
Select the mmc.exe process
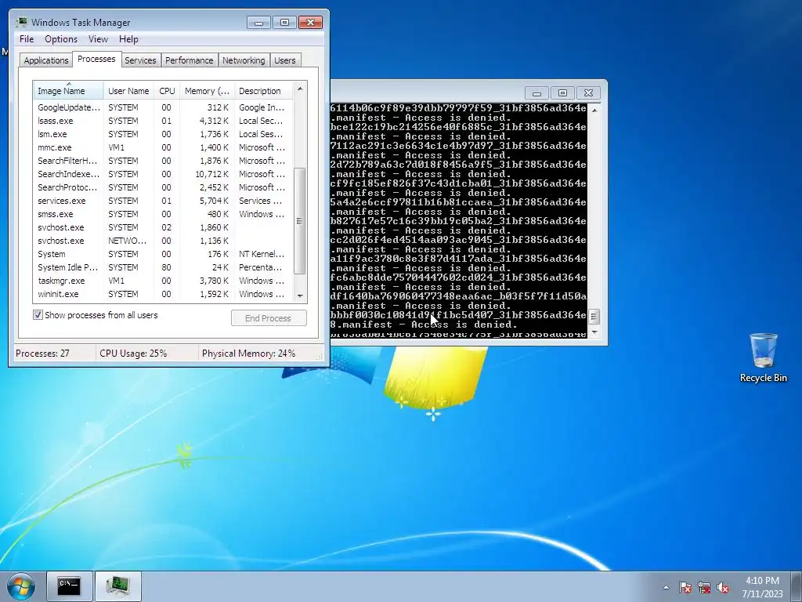pyautogui.click(x=164, y=147)
